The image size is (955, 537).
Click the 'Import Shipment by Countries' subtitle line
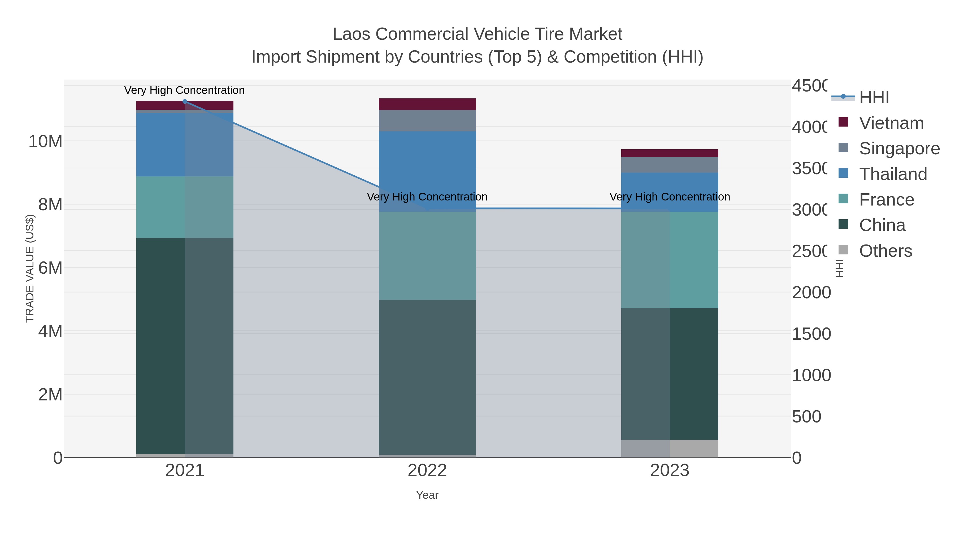click(477, 57)
